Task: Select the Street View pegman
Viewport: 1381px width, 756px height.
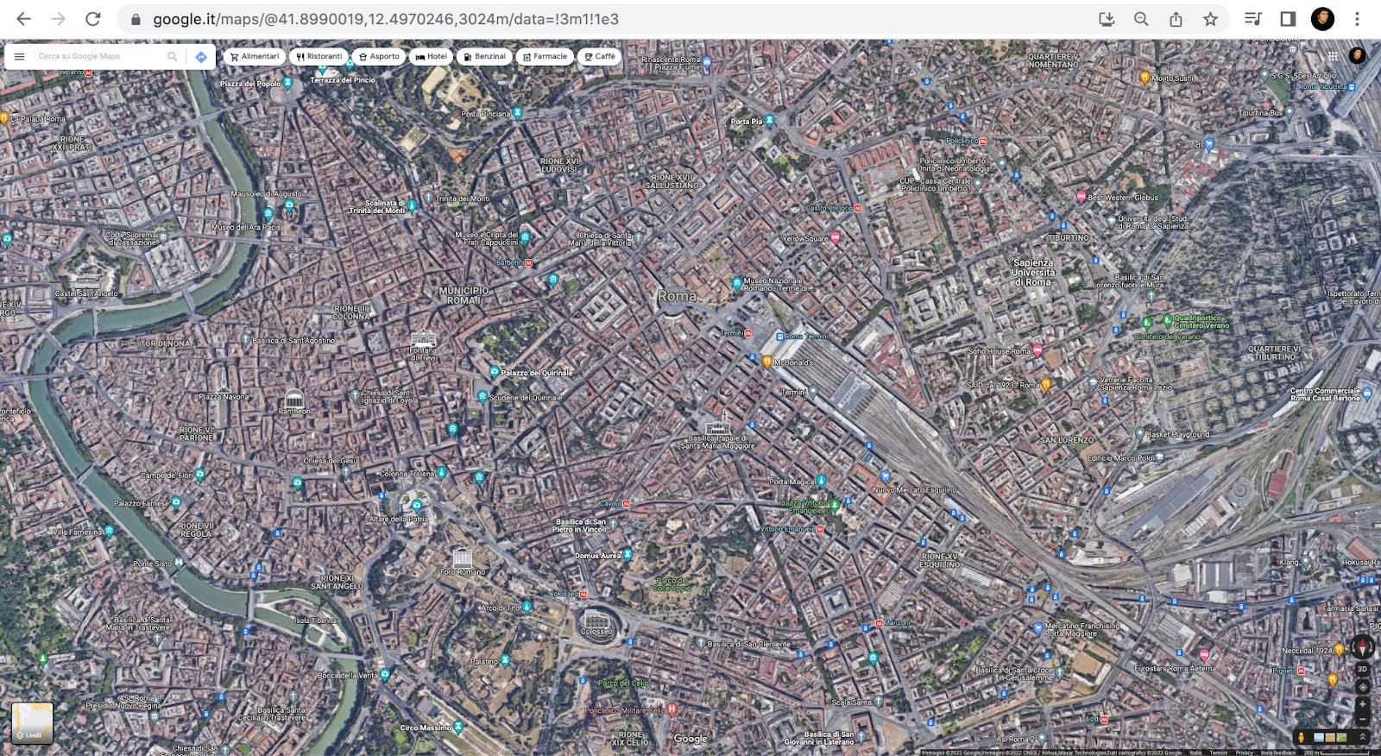Action: pyautogui.click(x=1302, y=737)
